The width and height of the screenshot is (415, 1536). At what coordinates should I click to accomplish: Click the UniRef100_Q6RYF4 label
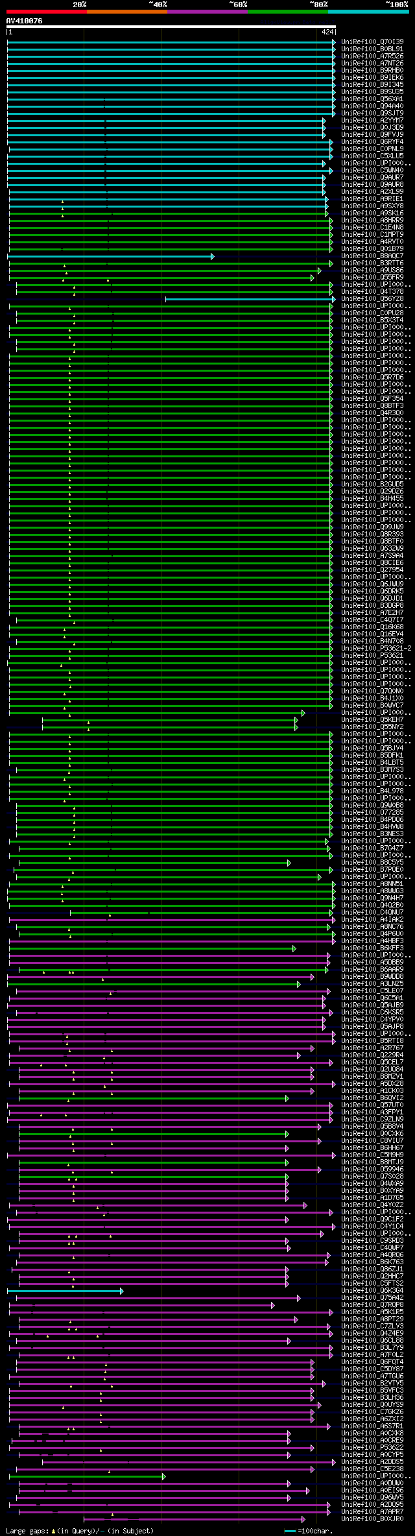[372, 141]
